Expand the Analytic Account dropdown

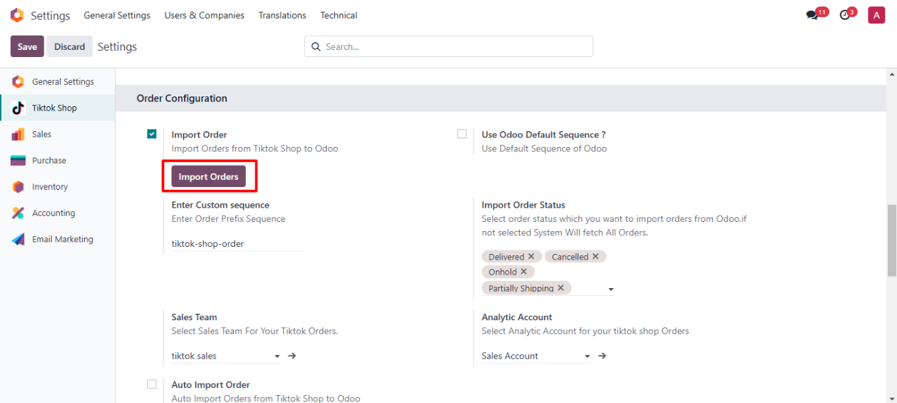click(x=588, y=356)
